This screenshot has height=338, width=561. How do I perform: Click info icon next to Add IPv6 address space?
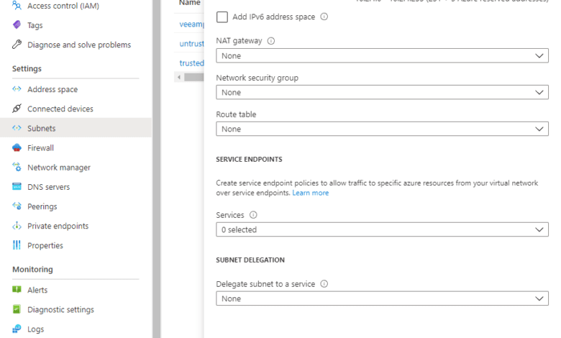[324, 17]
